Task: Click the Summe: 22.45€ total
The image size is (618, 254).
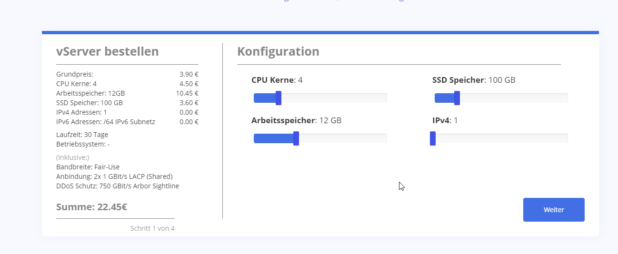Action: (x=91, y=207)
